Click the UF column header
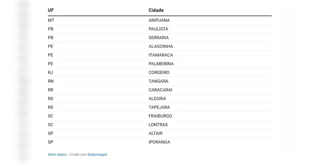Image resolution: width=311 pixels, height=165 pixels. tap(51, 10)
